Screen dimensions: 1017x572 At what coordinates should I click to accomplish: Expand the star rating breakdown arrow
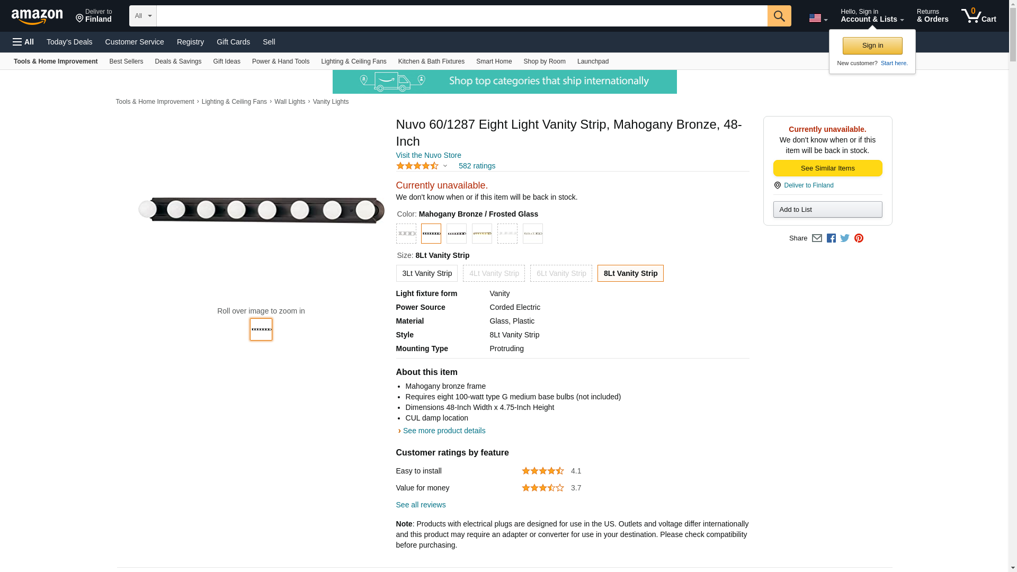click(445, 166)
